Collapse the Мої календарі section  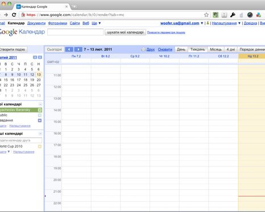tap(40, 104)
